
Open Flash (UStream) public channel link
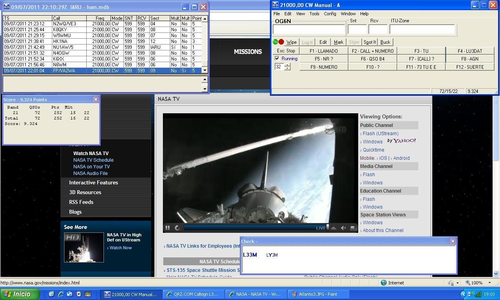coord(380,134)
